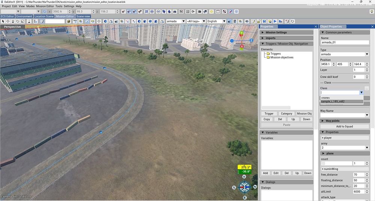Select the arrow pointer select tool
The height and width of the screenshot is (201, 375).
click(3, 21)
